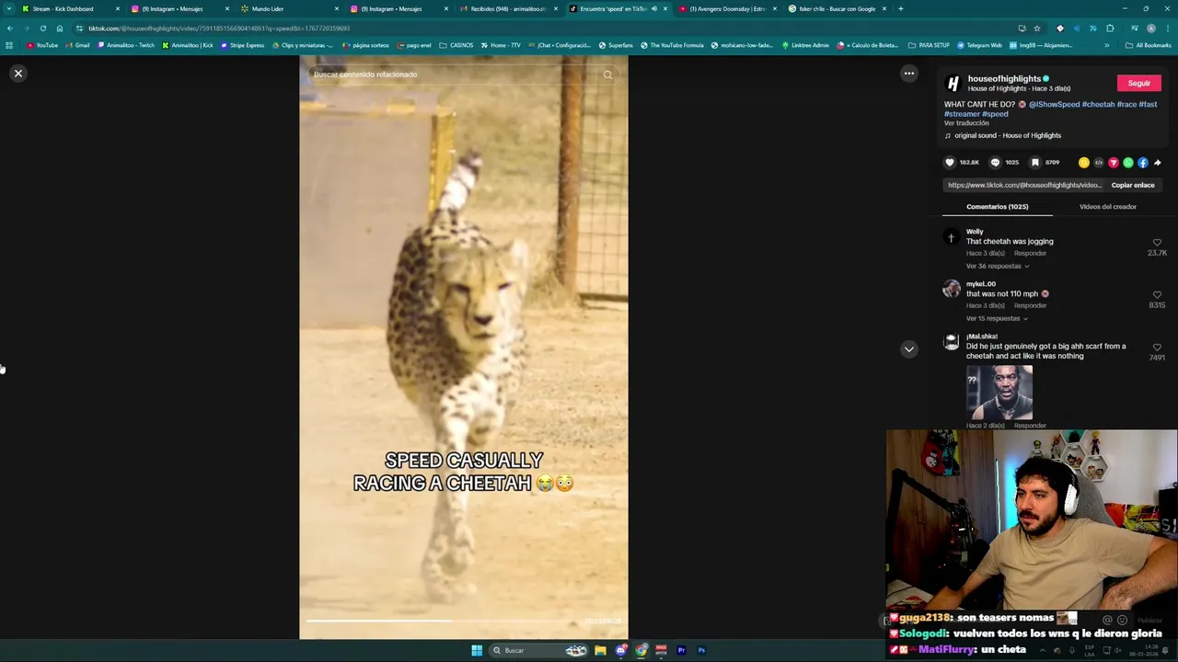This screenshot has width=1178, height=662.
Task: Like the video with heart icon
Action: click(x=950, y=163)
